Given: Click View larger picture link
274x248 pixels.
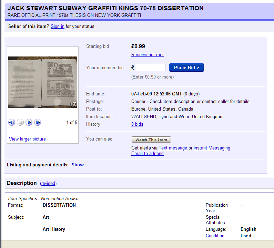Looking at the screenshot, I should (28, 139).
